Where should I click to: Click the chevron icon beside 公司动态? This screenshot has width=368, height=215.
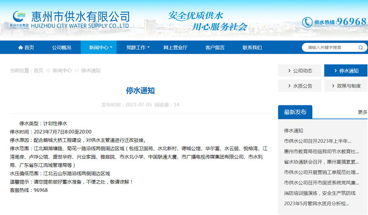click(289, 71)
